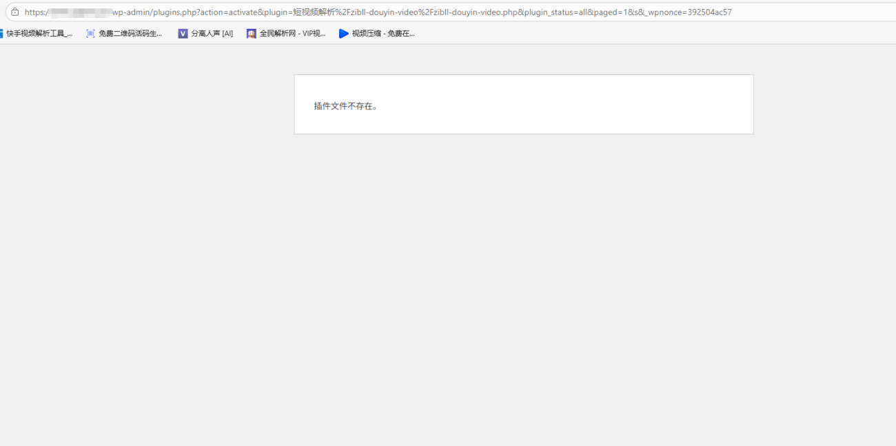Open the 快手视频解析工具 bookmark

tap(39, 33)
